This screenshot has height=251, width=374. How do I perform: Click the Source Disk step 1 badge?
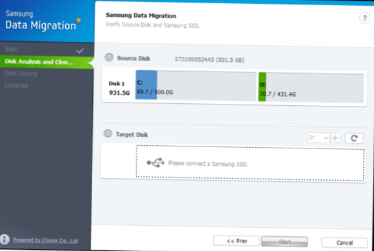(109, 57)
